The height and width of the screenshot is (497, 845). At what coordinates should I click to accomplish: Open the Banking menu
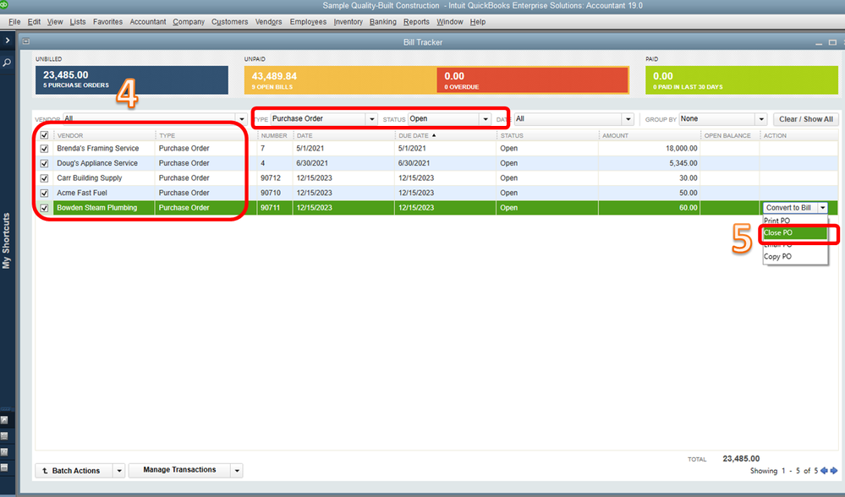pyautogui.click(x=382, y=21)
